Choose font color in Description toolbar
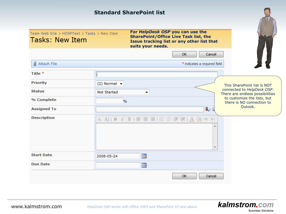Screen dimensions: 286x214 (192, 119)
